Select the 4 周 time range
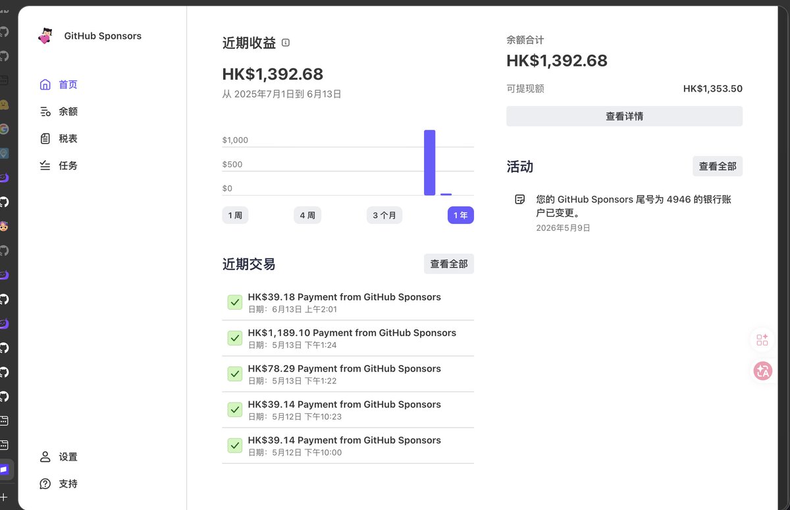Screen dimensions: 790x510 tap(307, 215)
